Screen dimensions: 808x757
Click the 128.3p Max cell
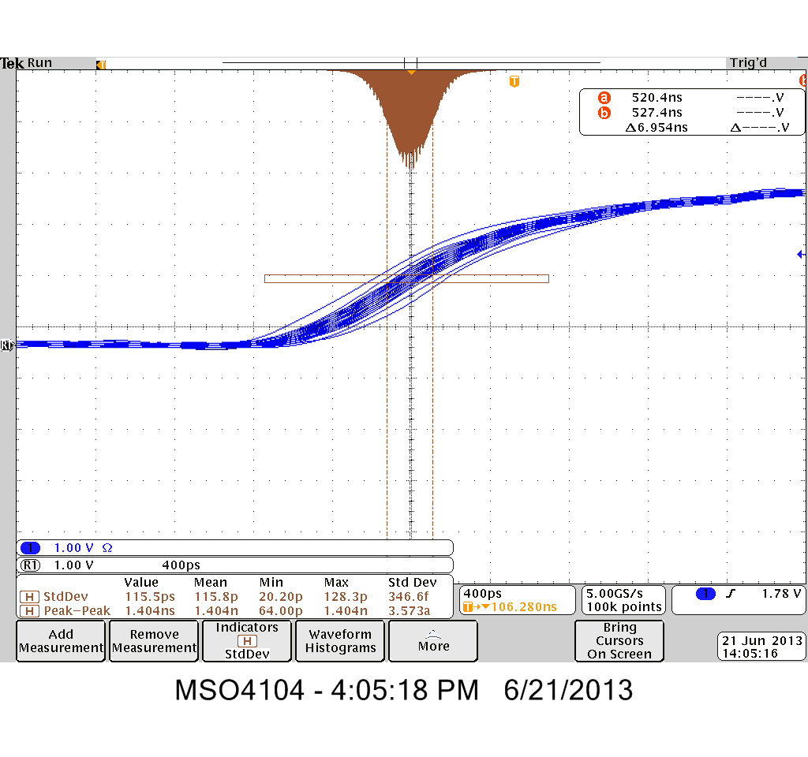click(x=346, y=597)
